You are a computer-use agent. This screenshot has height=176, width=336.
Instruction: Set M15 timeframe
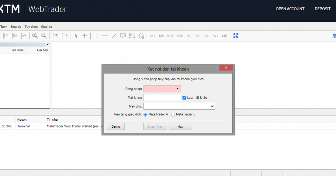tap(170, 36)
